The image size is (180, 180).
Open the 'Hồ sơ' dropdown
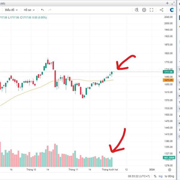pyautogui.click(x=29, y=10)
